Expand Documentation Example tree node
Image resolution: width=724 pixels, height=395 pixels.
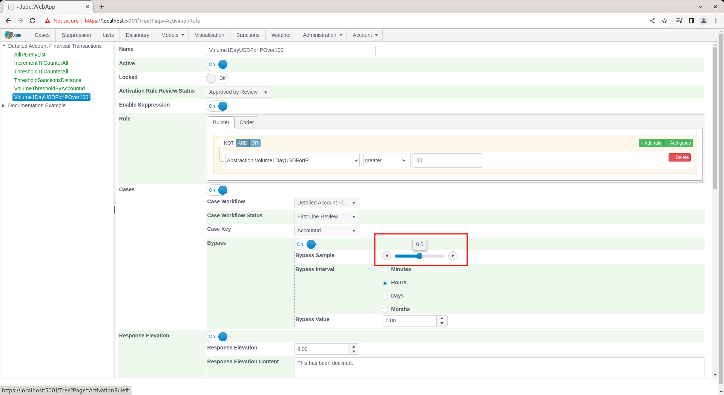(x=4, y=105)
